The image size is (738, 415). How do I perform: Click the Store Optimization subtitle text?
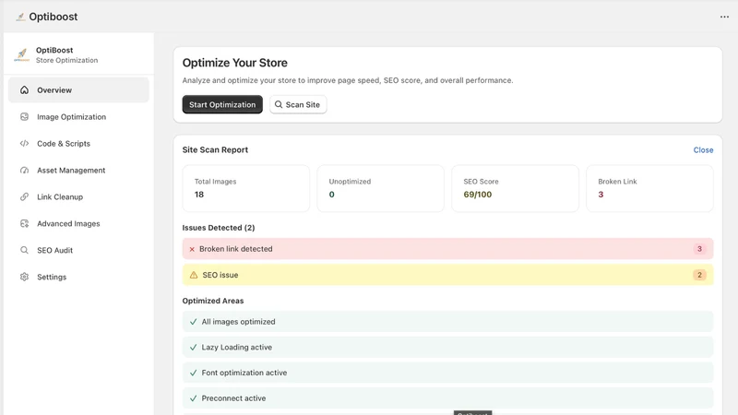pyautogui.click(x=66, y=60)
